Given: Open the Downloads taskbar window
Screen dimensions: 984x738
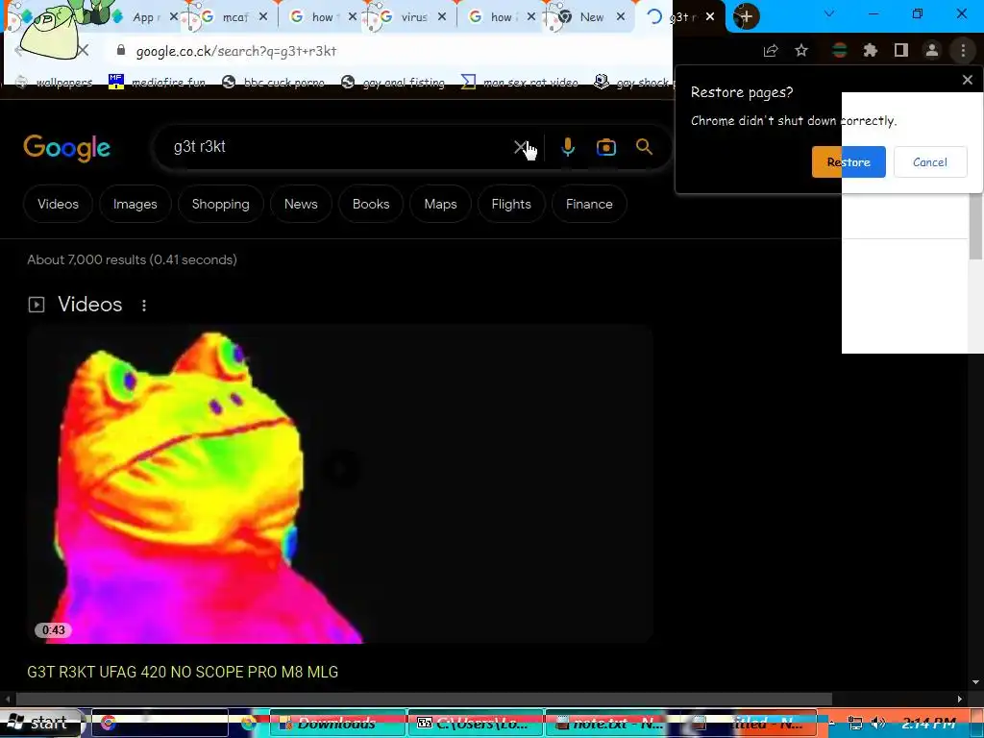Looking at the screenshot, I should pos(338,723).
